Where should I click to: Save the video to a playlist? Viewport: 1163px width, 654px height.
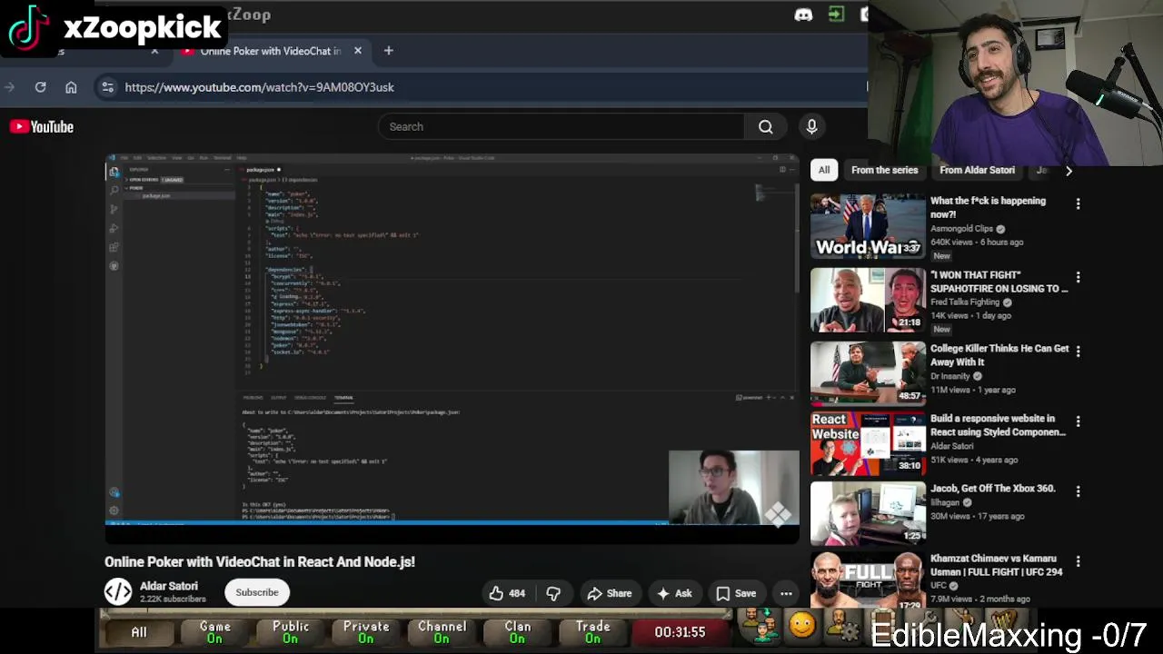pyautogui.click(x=736, y=593)
